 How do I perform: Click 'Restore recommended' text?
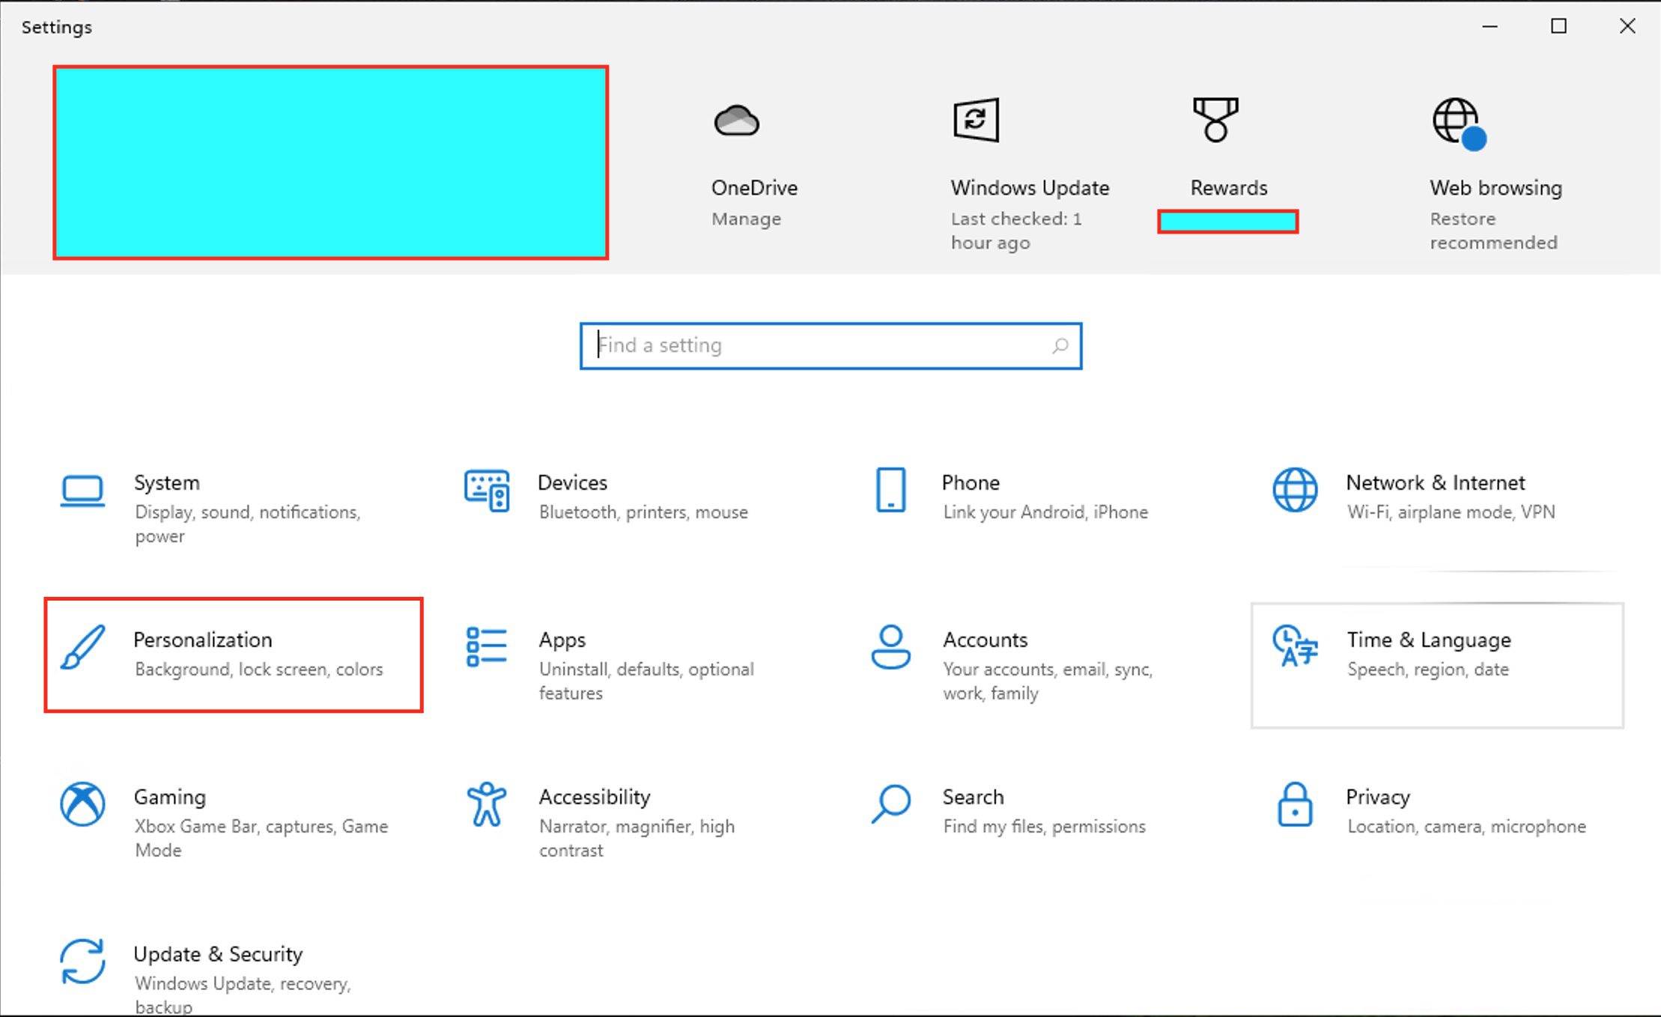[x=1493, y=231]
